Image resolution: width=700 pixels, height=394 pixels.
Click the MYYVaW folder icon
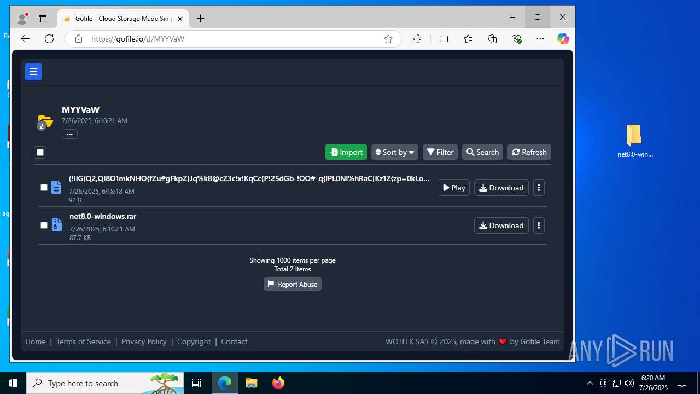point(45,121)
